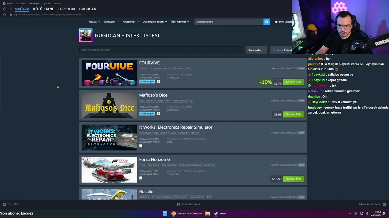
Task: Click It Works Repair Simulator Windows icon
Action: click(141, 146)
